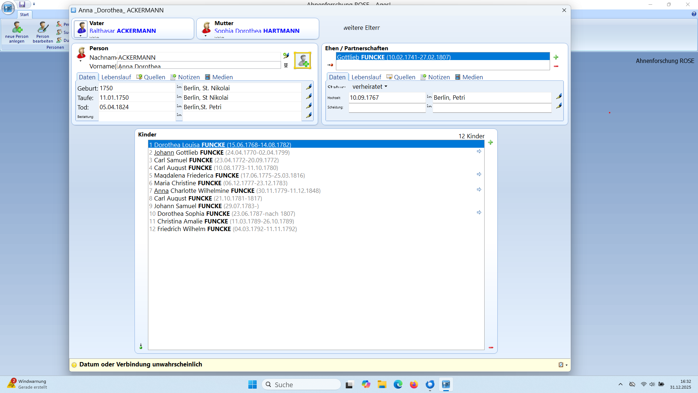This screenshot has width=698, height=393.
Task: Delete child with red minus icon
Action: point(491,348)
